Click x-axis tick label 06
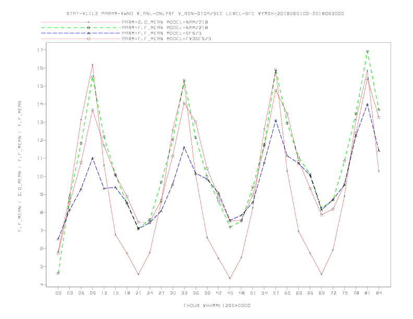This screenshot has width=413, height=319. [81, 293]
